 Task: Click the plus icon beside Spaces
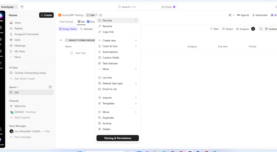(x=50, y=87)
